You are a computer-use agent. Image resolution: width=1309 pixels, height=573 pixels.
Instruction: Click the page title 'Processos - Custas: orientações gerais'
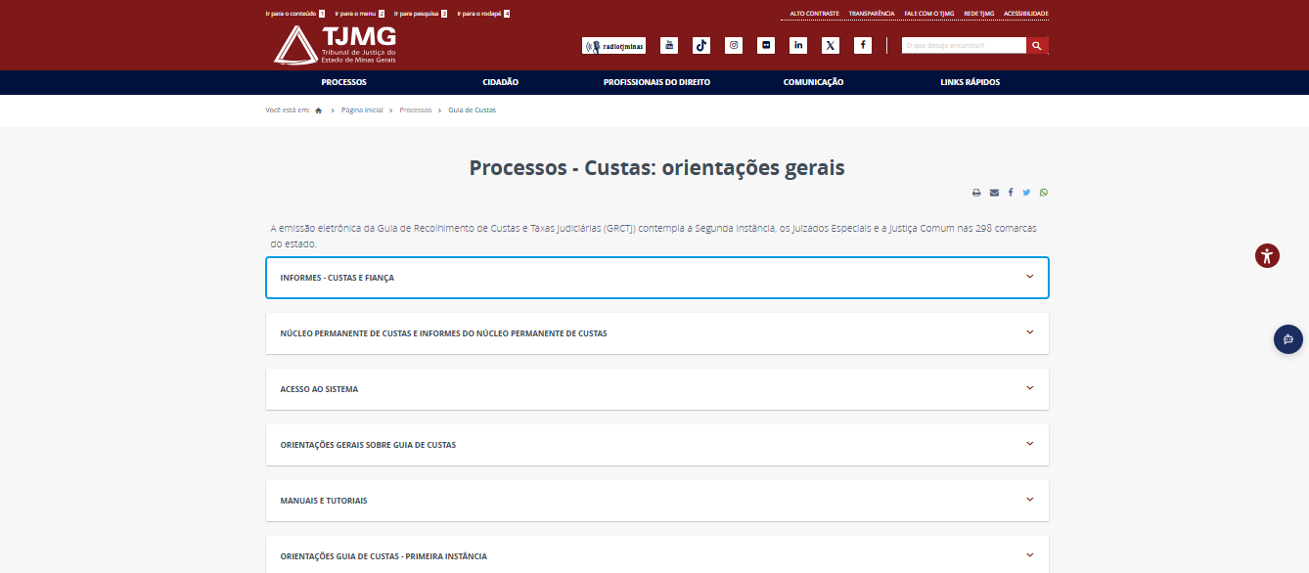pos(657,167)
